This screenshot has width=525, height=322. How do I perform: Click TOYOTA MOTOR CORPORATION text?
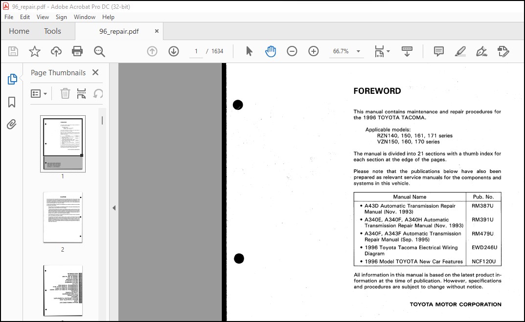[456, 304]
